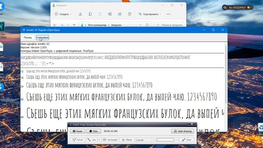263x148 pixels.
Task: Select Этот компьютер in the address bar
Action: tap(97, 25)
